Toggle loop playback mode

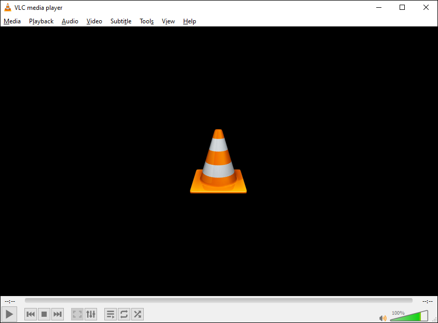pos(124,314)
